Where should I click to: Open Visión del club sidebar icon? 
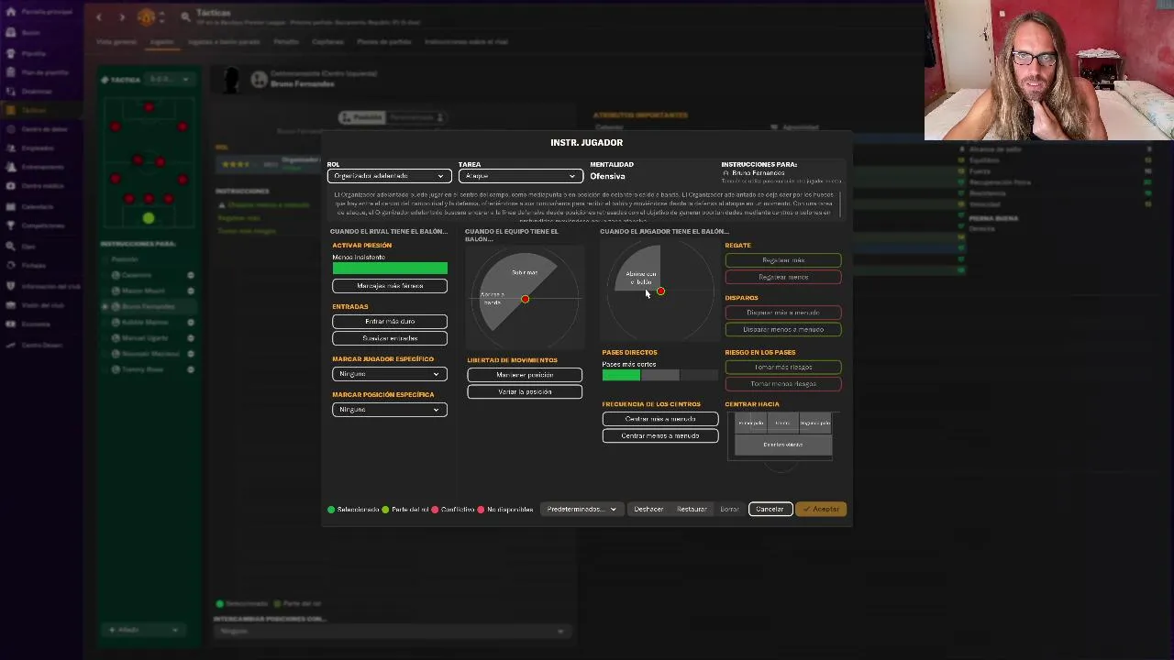tap(10, 305)
